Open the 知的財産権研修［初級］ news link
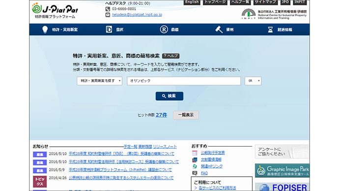Viewport: 339px width, 191px height. [121, 154]
